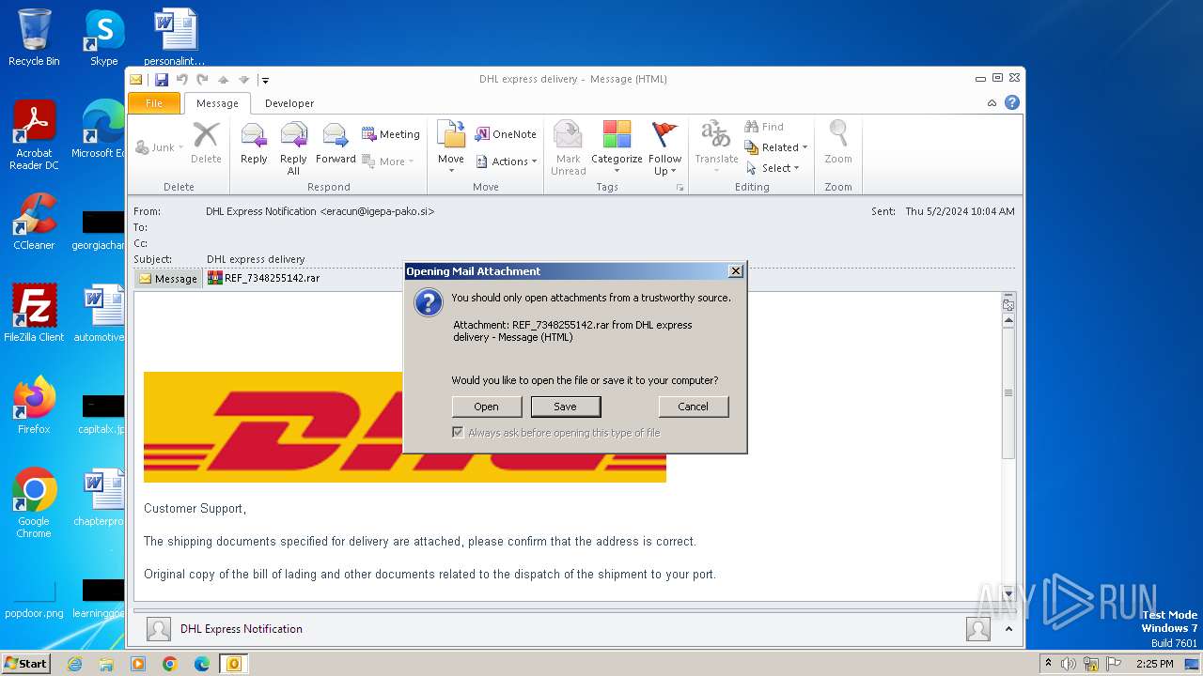Select the Message view tab
Screen dimensions: 1203x676
tap(168, 279)
